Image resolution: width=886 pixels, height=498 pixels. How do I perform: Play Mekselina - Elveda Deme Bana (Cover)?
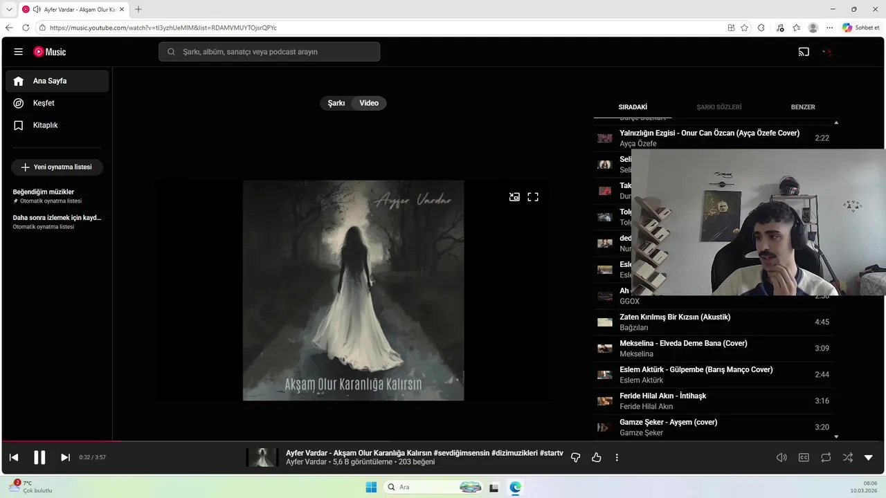[713, 349]
